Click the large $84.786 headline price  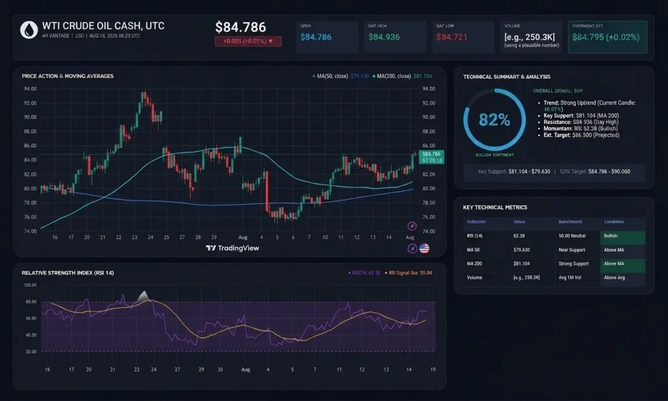coord(241,27)
